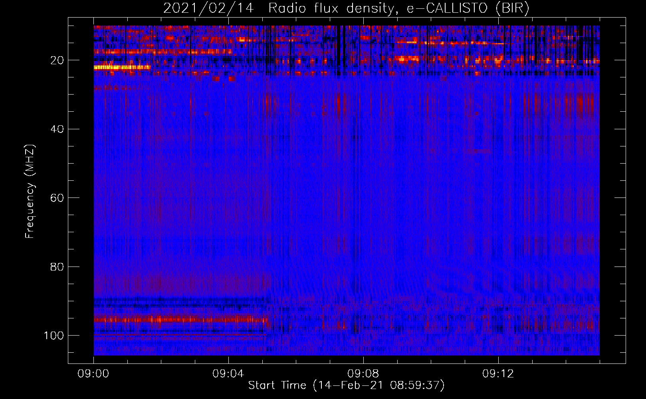Viewport: 646px width, 399px height.
Task: Click the 40 frequency tick label
Action: (57, 129)
